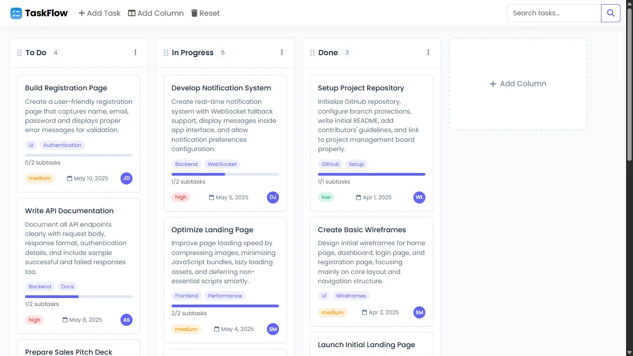Focus the Search tasks input field

[554, 13]
